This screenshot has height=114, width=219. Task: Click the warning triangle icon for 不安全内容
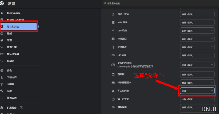113,91
